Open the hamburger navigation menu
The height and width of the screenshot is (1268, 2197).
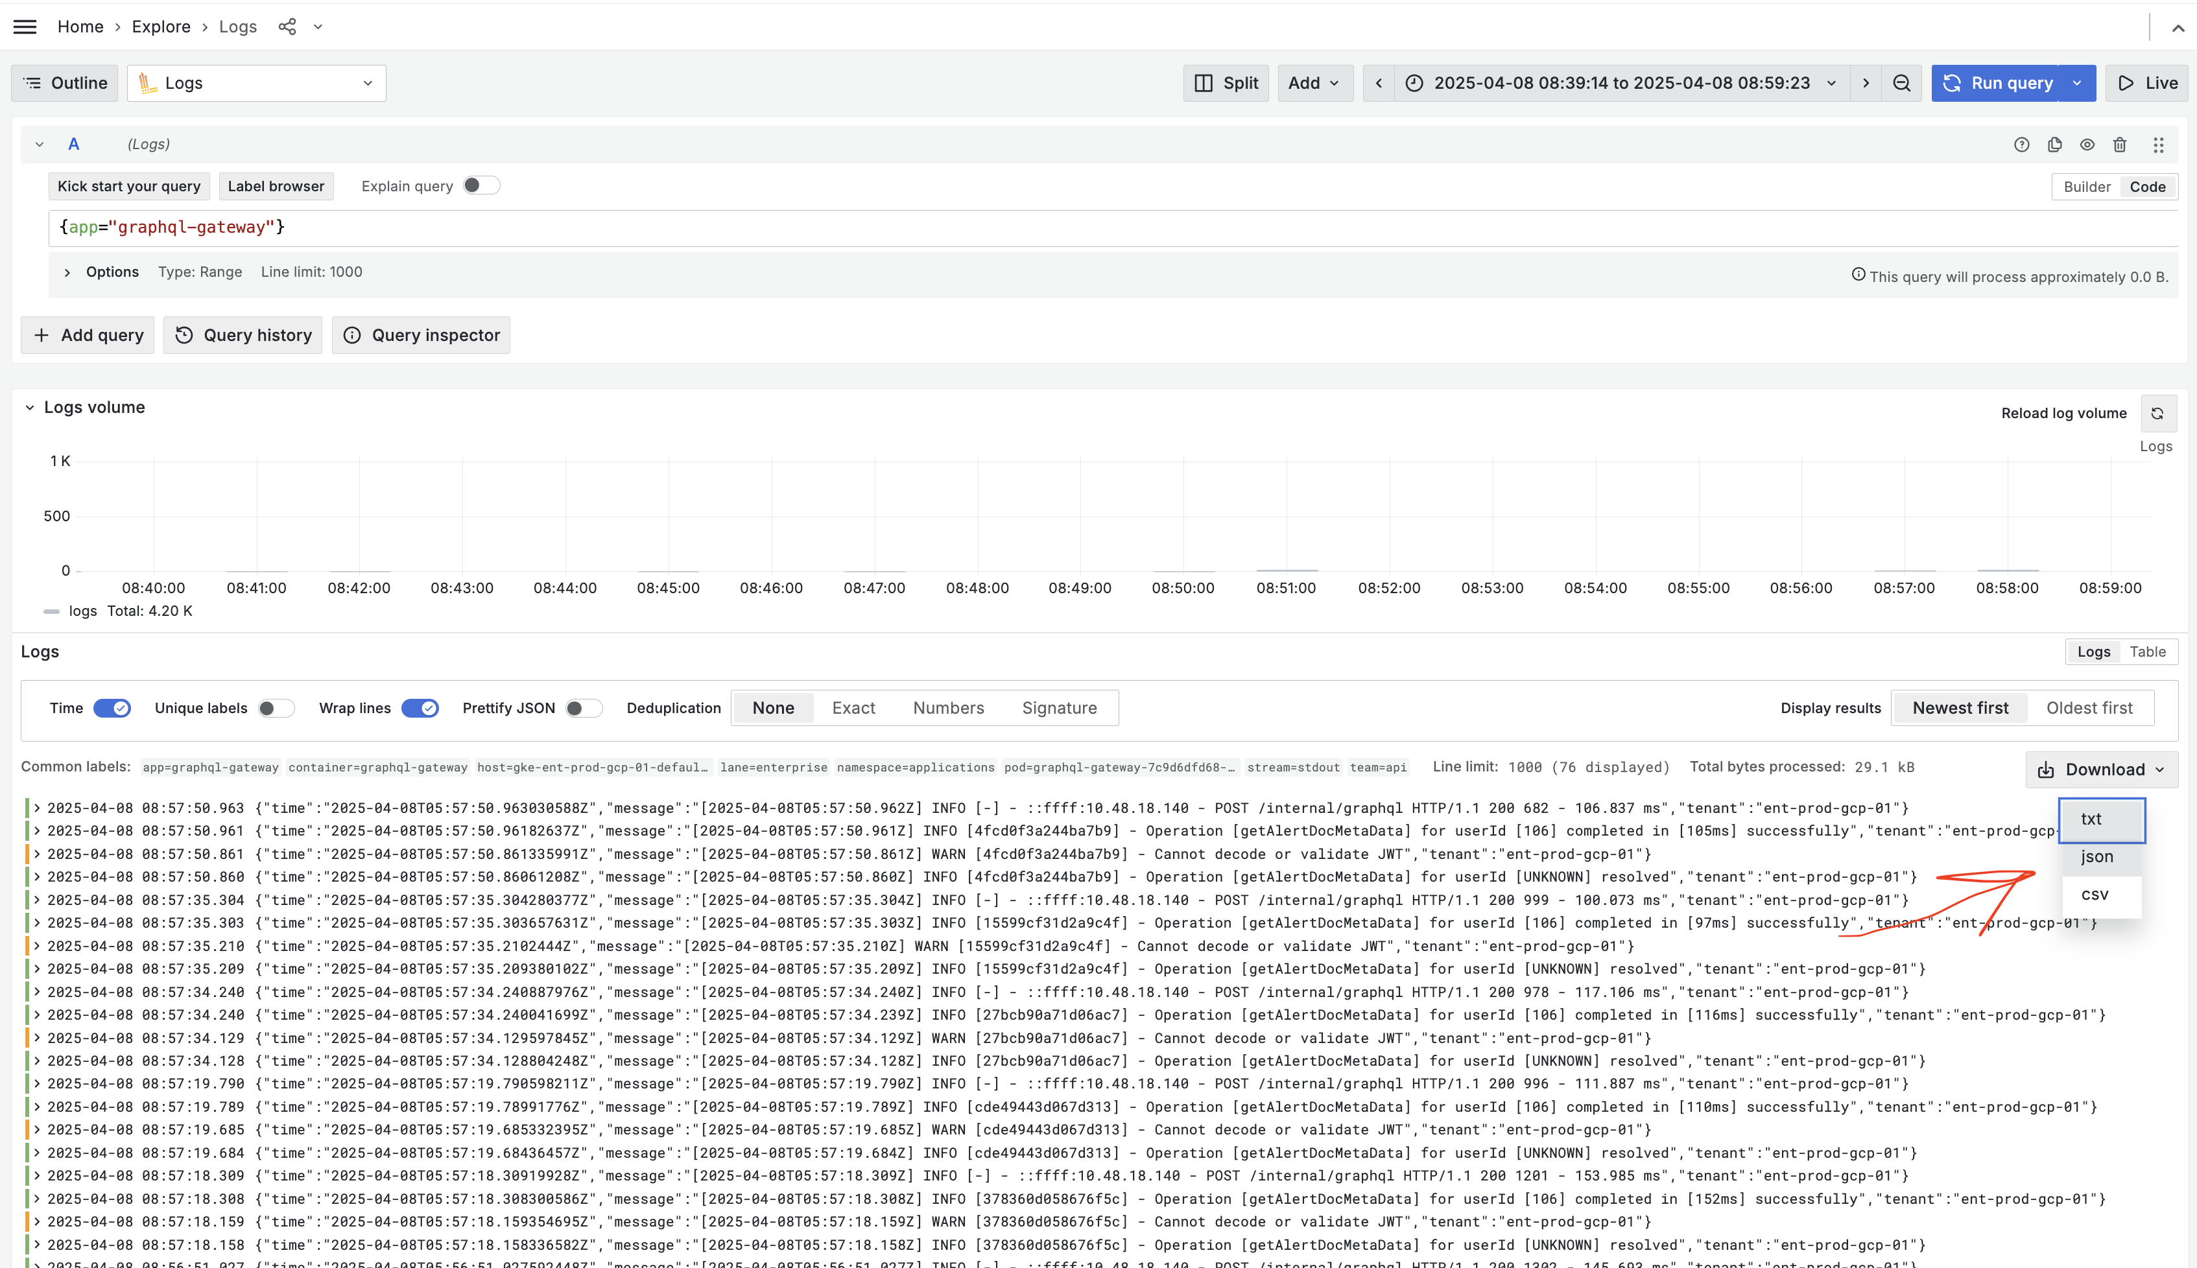(x=25, y=27)
